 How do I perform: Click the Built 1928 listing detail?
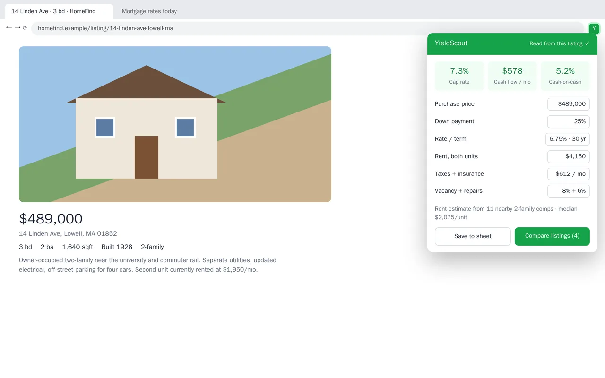[117, 247]
